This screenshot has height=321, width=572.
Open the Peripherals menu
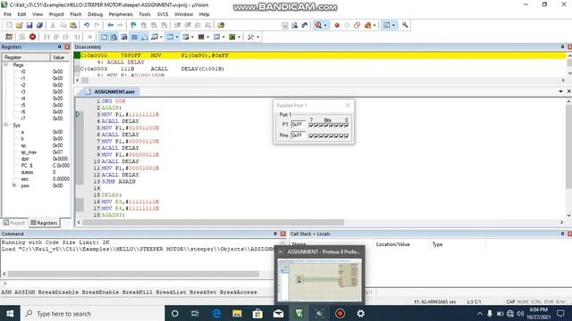[121, 14]
